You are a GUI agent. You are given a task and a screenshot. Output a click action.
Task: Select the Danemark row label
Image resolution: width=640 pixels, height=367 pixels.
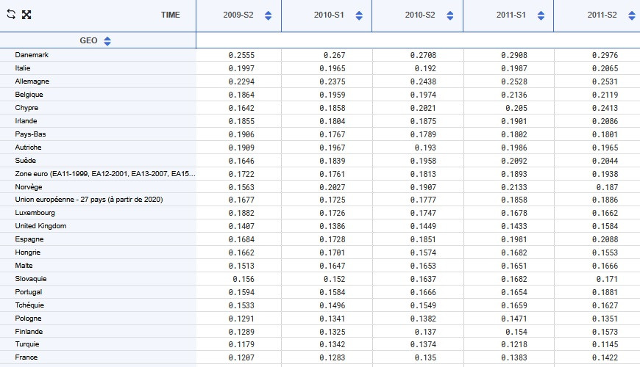tap(32, 54)
